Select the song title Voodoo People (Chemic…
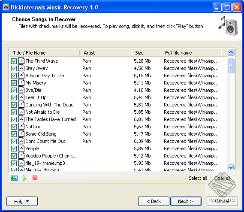The width and height of the screenshot is (244, 212). point(52,156)
